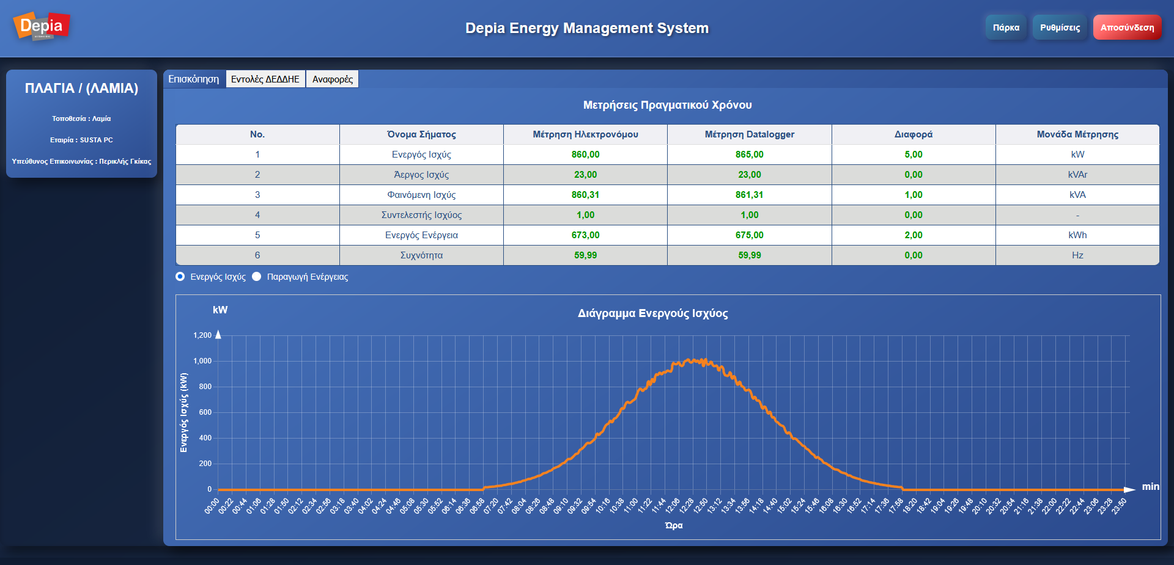Screen dimensions: 1174x565
Task: Click the Μέτρηση Ηλεκτρονόμου column header
Action: (x=585, y=134)
